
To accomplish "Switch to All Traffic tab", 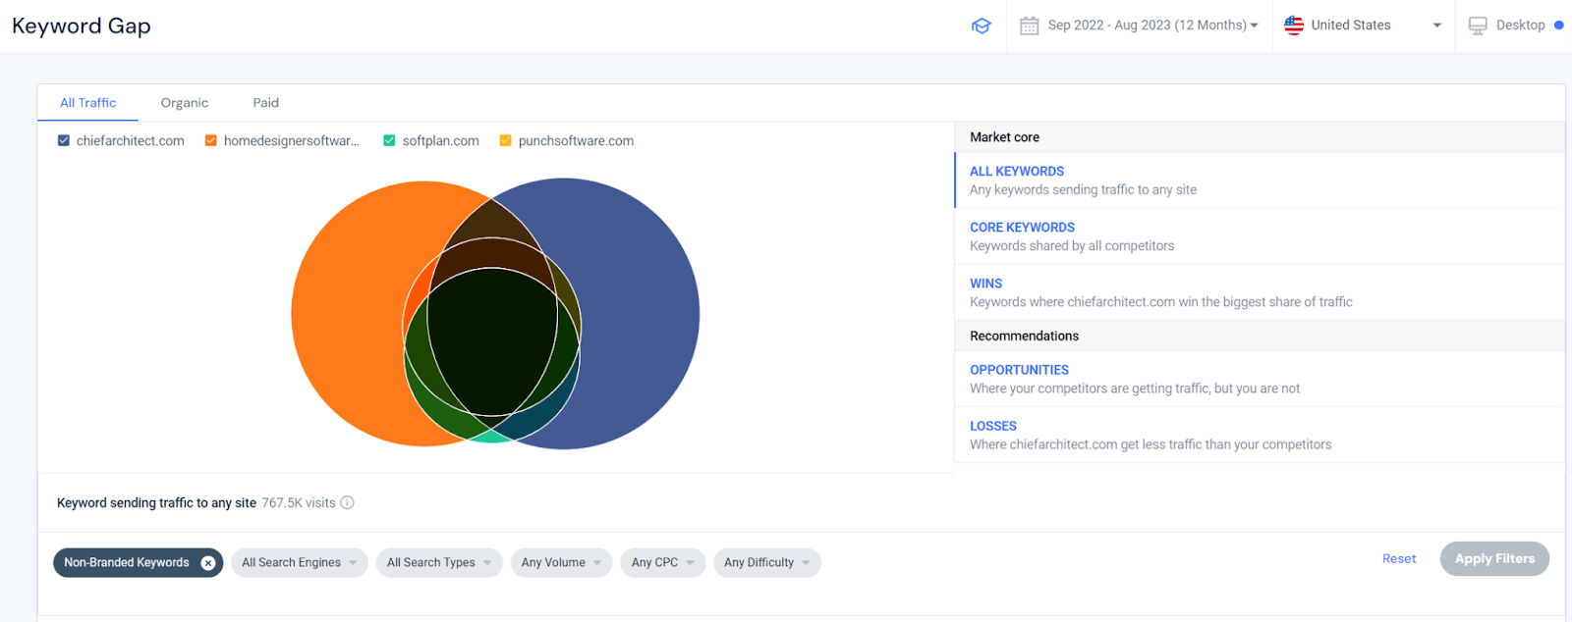I will point(88,103).
